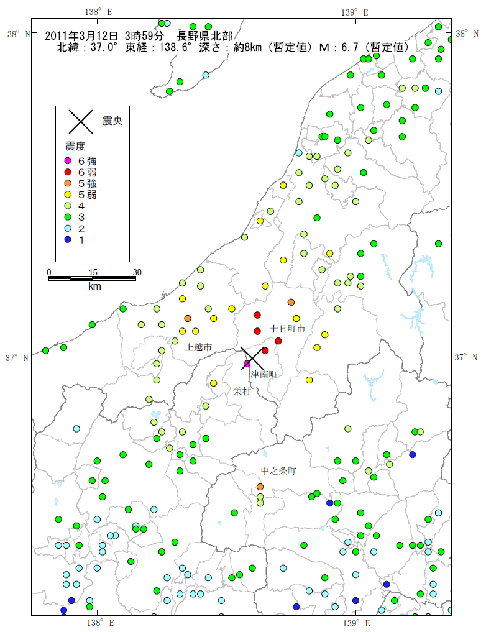
Task: Click the 栄村 village label
Action: (x=242, y=391)
